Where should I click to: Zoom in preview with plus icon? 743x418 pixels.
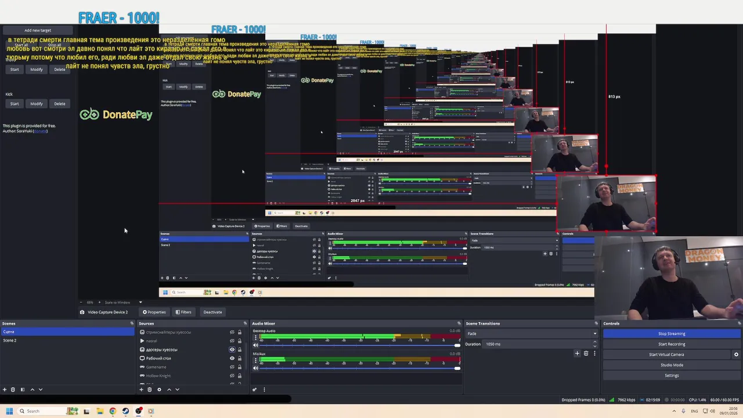[x=99, y=302]
